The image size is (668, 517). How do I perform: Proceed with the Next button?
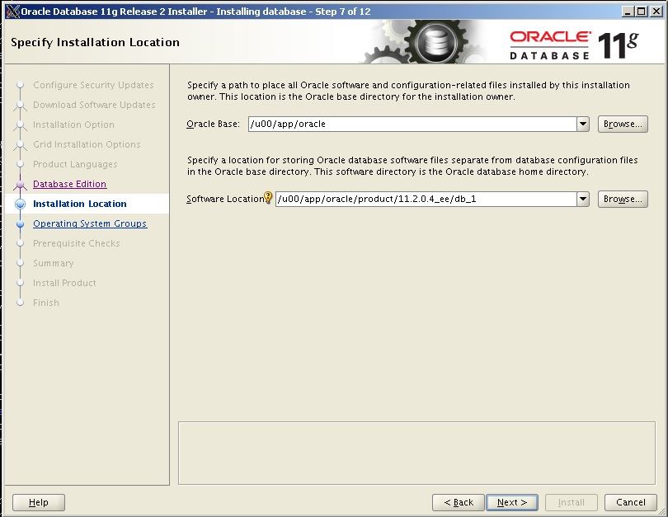coord(512,502)
